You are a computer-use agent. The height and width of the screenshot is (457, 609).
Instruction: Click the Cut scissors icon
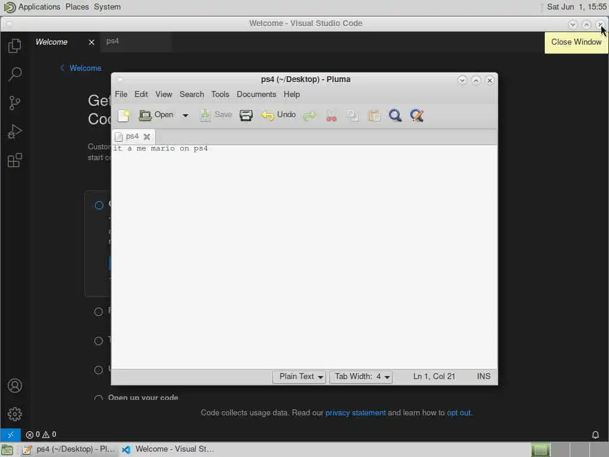click(x=331, y=116)
